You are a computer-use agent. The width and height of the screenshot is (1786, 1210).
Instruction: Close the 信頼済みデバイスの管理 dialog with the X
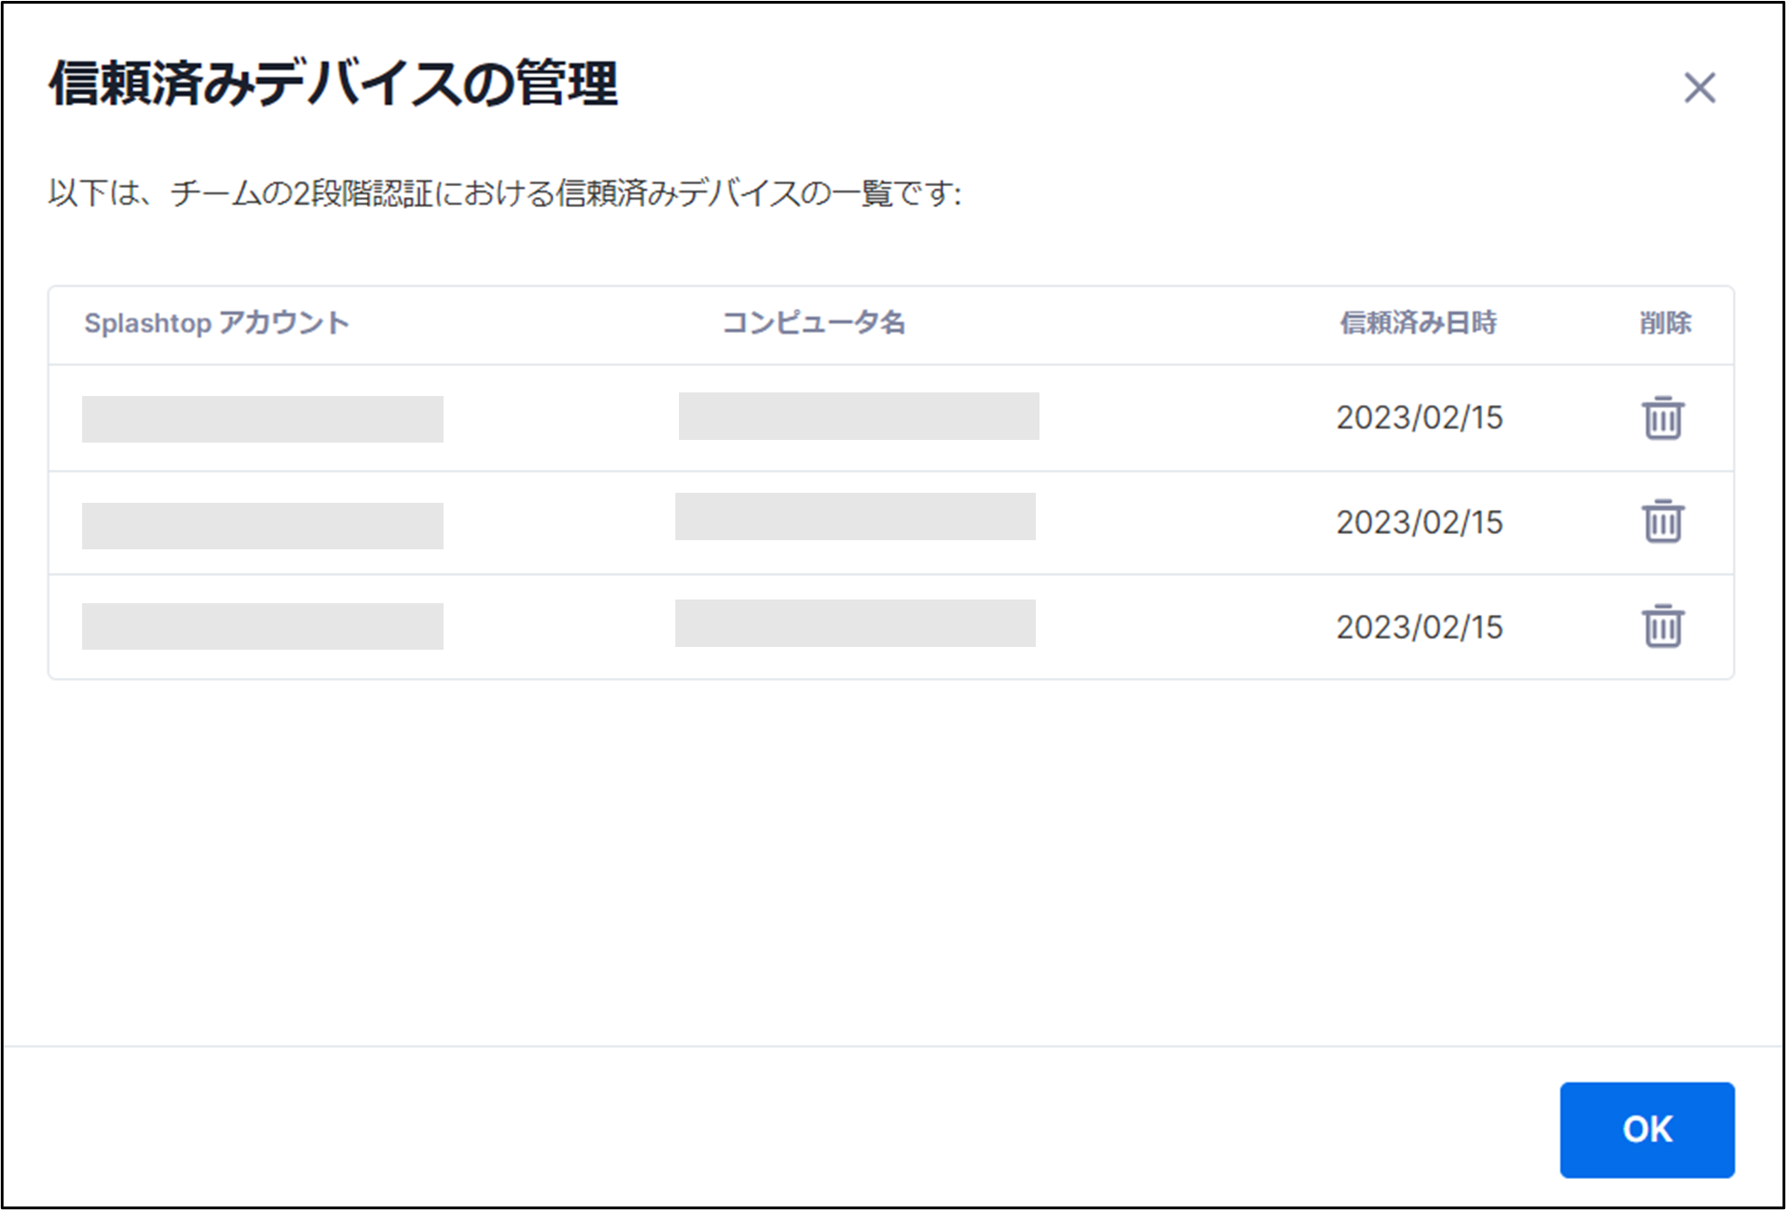click(x=1699, y=89)
